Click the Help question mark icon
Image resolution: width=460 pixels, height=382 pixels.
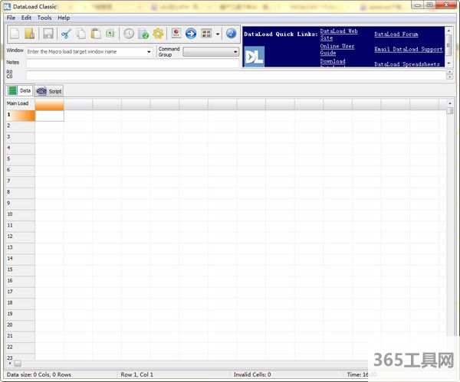pos(231,34)
